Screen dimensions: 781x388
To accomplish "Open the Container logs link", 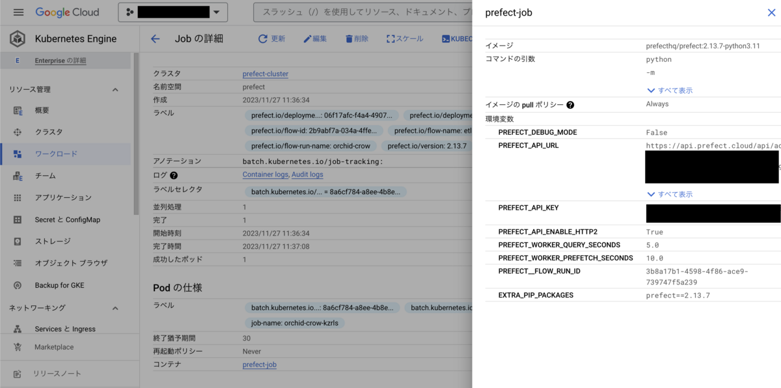I will coord(266,174).
